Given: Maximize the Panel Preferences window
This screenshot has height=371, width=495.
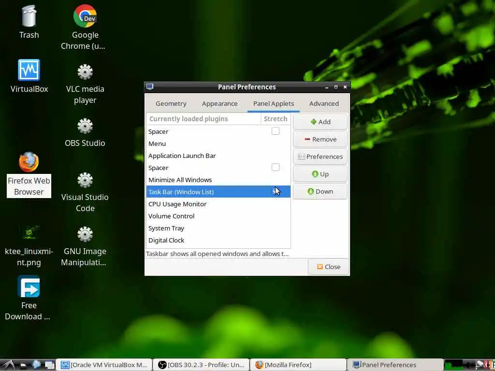Looking at the screenshot, I should (x=336, y=87).
